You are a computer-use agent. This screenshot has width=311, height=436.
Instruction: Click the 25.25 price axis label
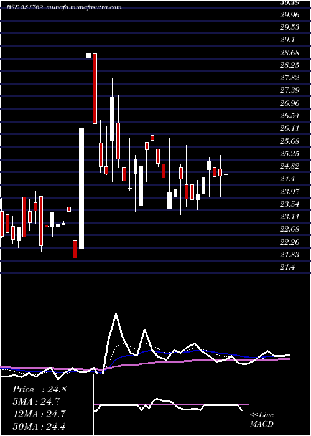point(290,154)
